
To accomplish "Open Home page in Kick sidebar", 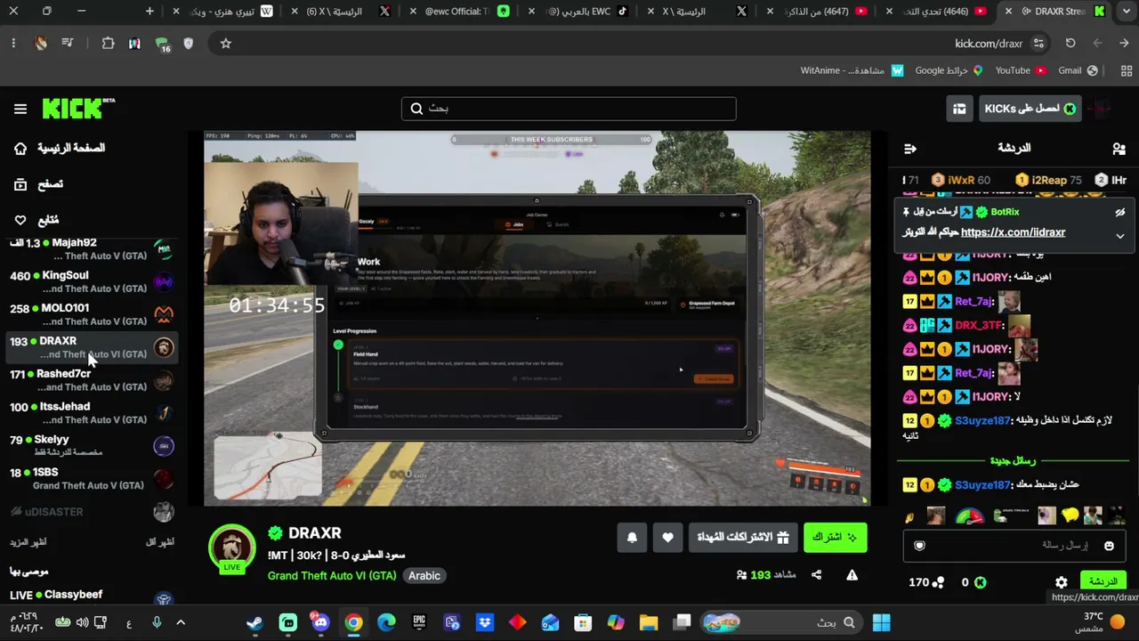I will [x=61, y=149].
